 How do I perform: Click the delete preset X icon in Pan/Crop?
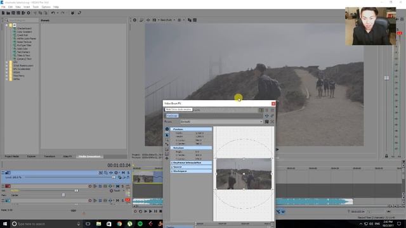[272, 122]
